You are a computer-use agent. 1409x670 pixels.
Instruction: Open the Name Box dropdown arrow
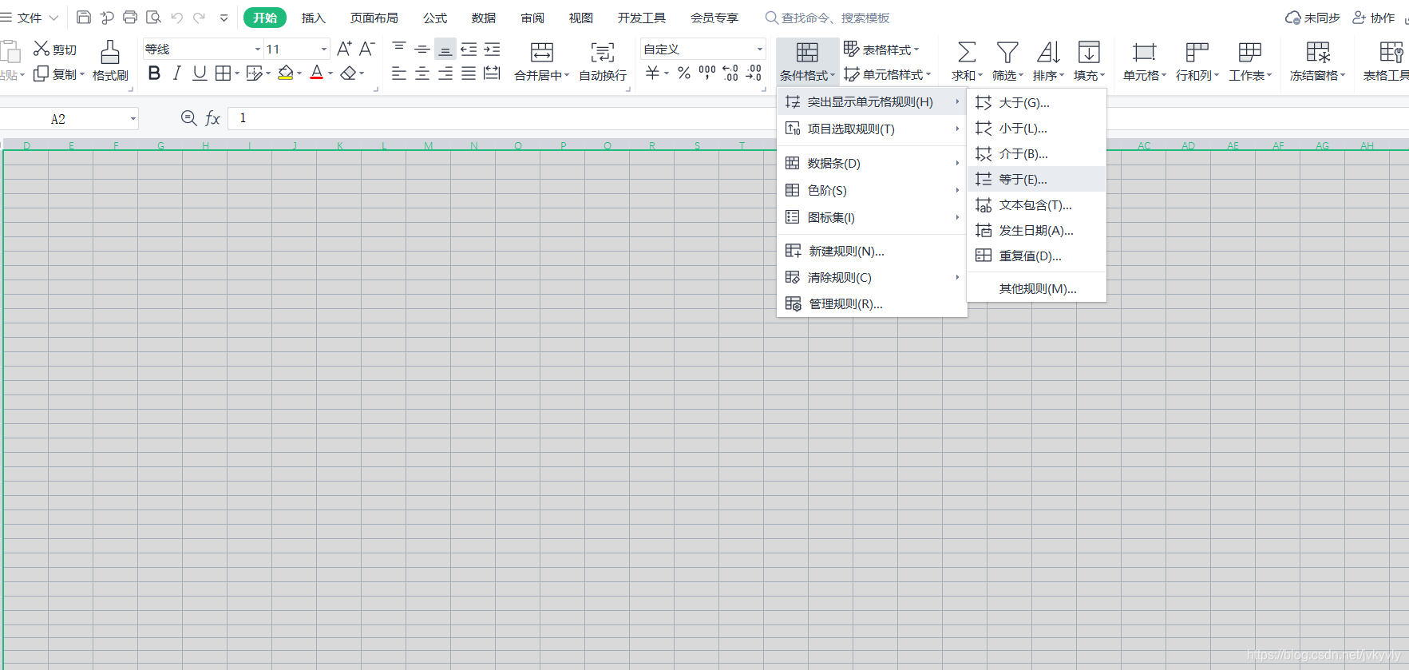coord(133,119)
